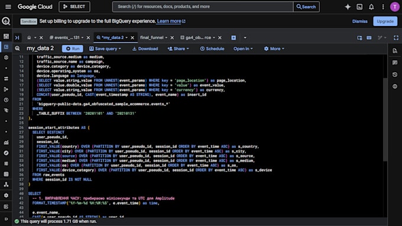Show query info icon in right rail
The width and height of the screenshot is (402, 226).
(x=395, y=86)
